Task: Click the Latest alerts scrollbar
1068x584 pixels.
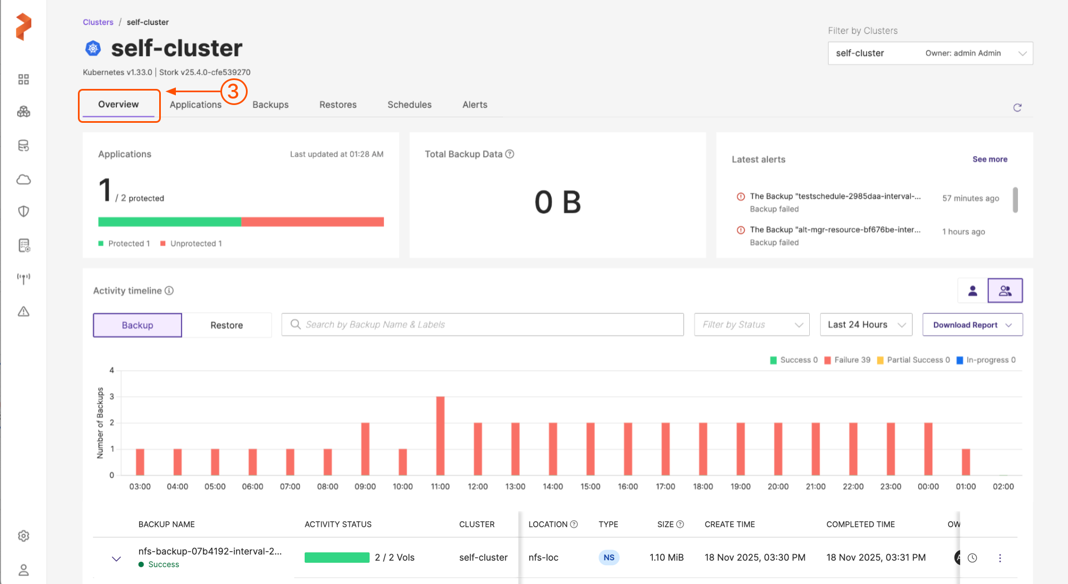Action: click(1015, 200)
